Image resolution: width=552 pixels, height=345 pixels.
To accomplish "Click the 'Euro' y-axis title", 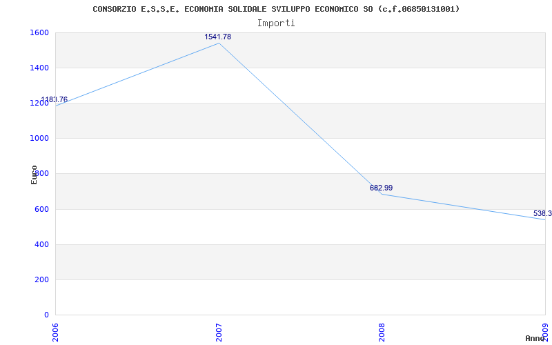I will coord(34,175).
